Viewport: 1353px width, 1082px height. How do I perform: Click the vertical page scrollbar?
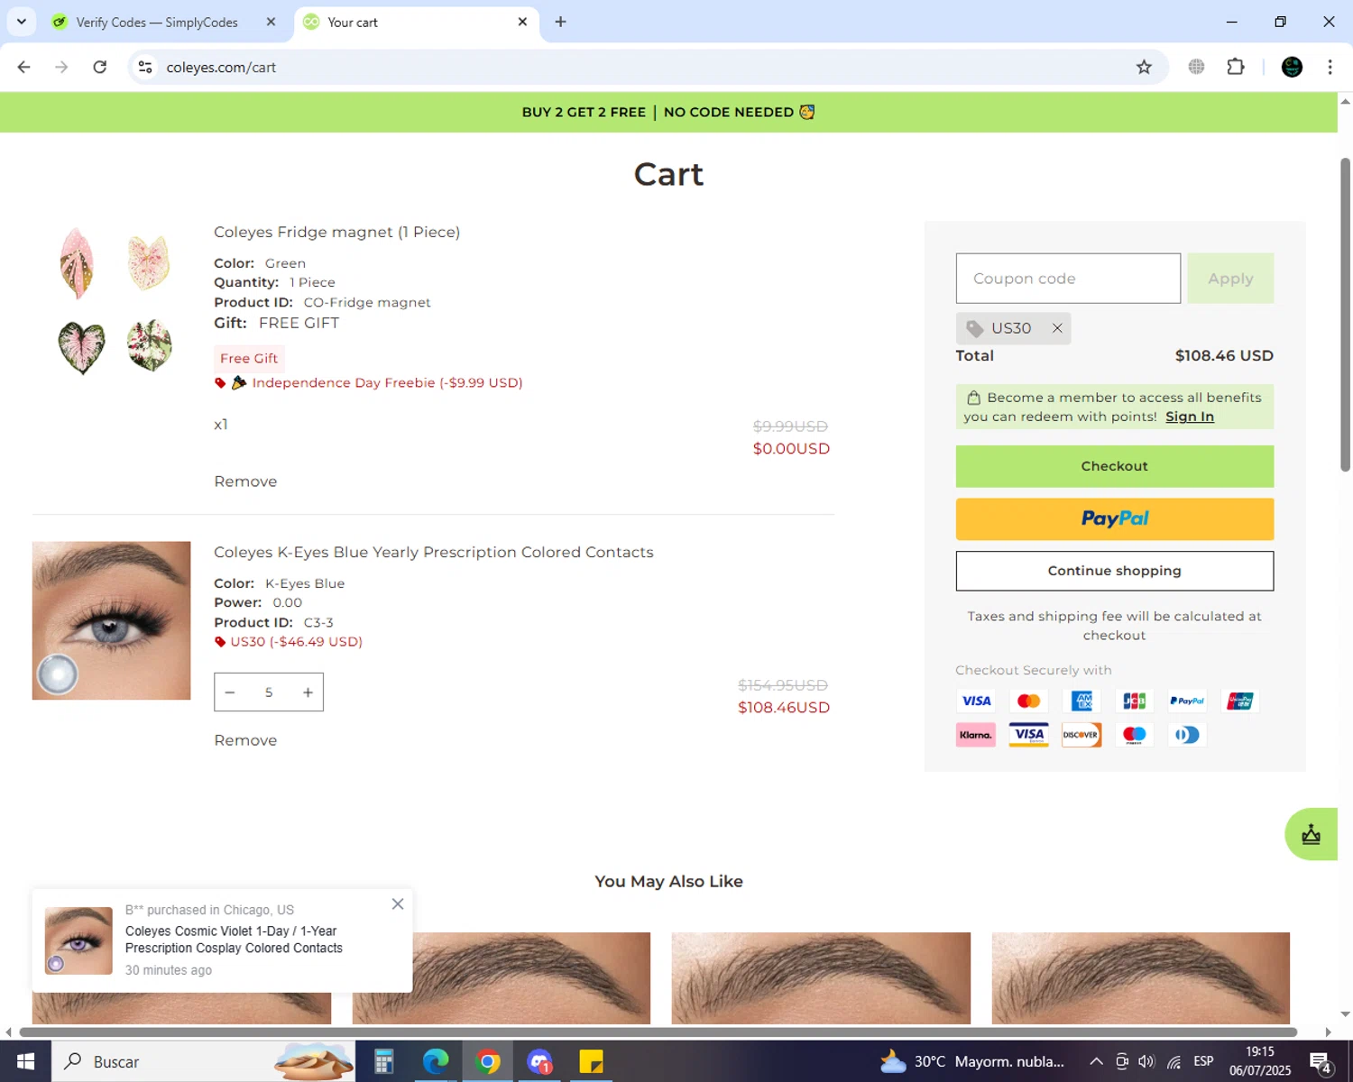click(1345, 315)
